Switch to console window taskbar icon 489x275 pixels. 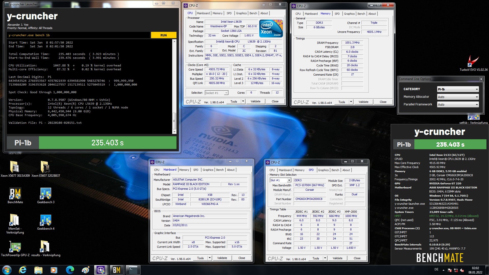pyautogui.click(x=133, y=270)
